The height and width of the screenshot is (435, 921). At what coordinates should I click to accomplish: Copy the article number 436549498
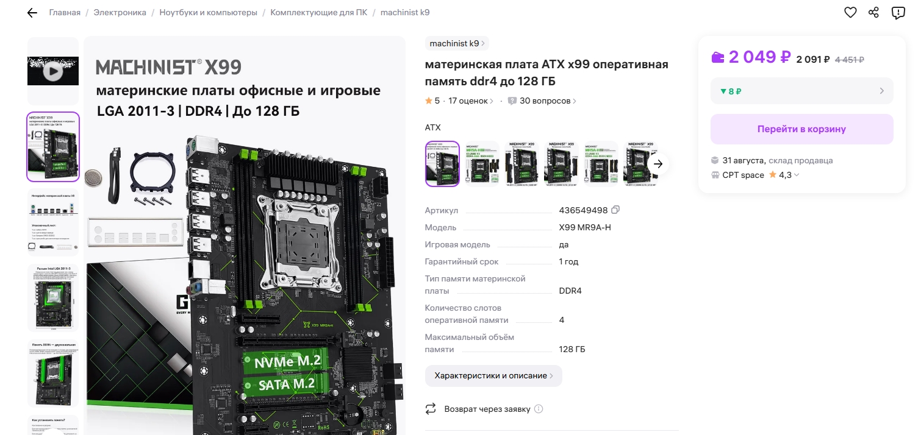click(x=615, y=210)
